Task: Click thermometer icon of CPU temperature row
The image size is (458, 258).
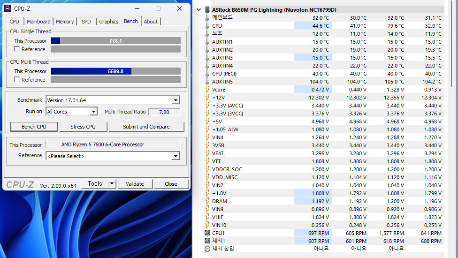Action: (207, 26)
